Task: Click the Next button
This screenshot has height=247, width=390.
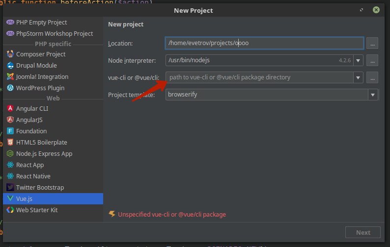Action: [362, 232]
